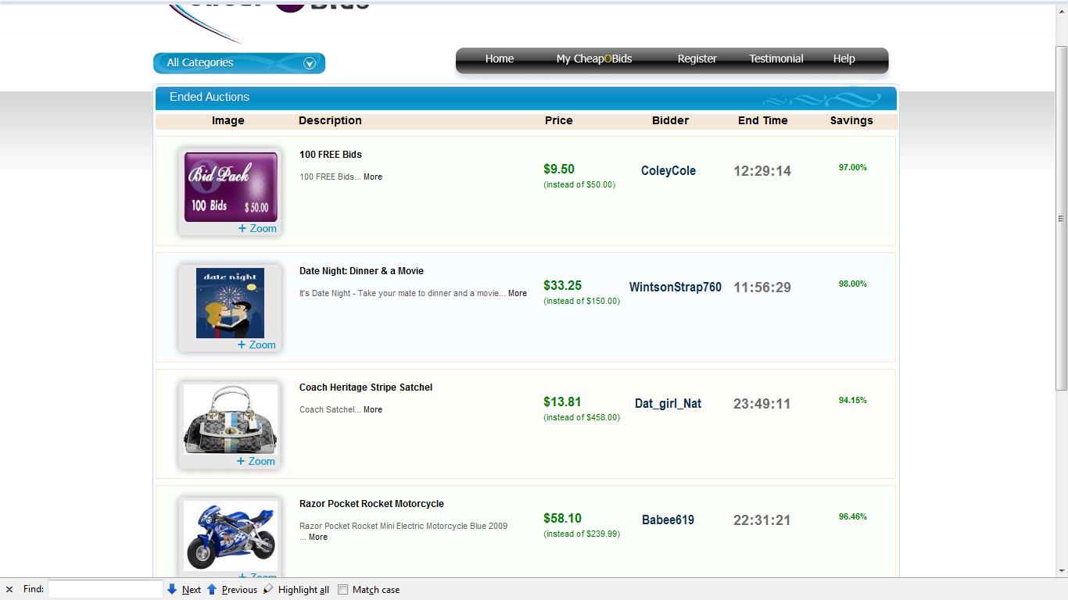Click the Ended Auctions heading
The height and width of the screenshot is (600, 1068).
click(210, 97)
